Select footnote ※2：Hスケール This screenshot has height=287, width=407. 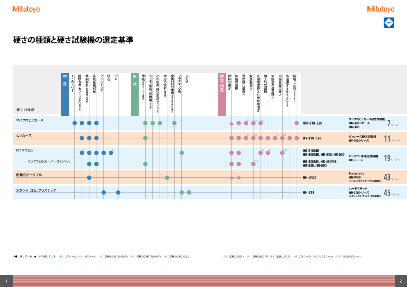[87, 257]
